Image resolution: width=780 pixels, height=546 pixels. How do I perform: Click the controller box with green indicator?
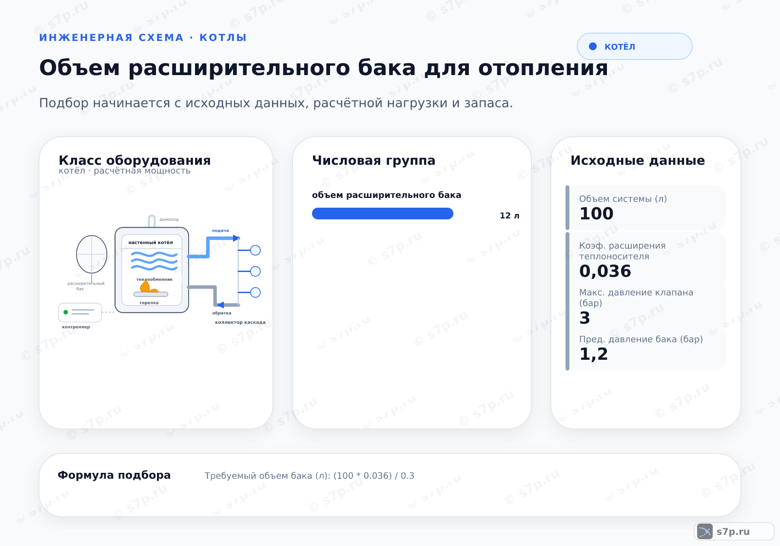[80, 312]
